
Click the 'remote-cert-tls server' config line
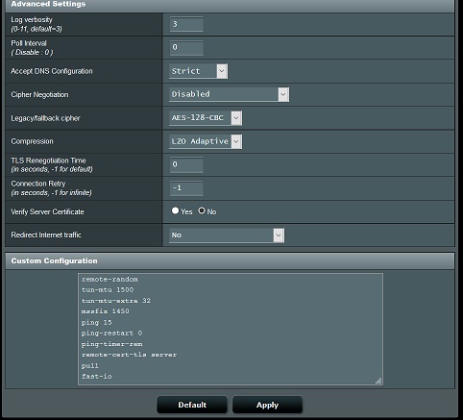point(129,355)
